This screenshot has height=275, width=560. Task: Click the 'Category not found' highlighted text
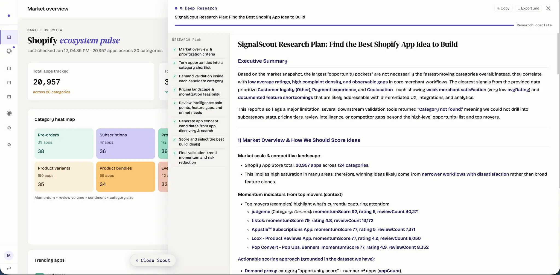440,109
